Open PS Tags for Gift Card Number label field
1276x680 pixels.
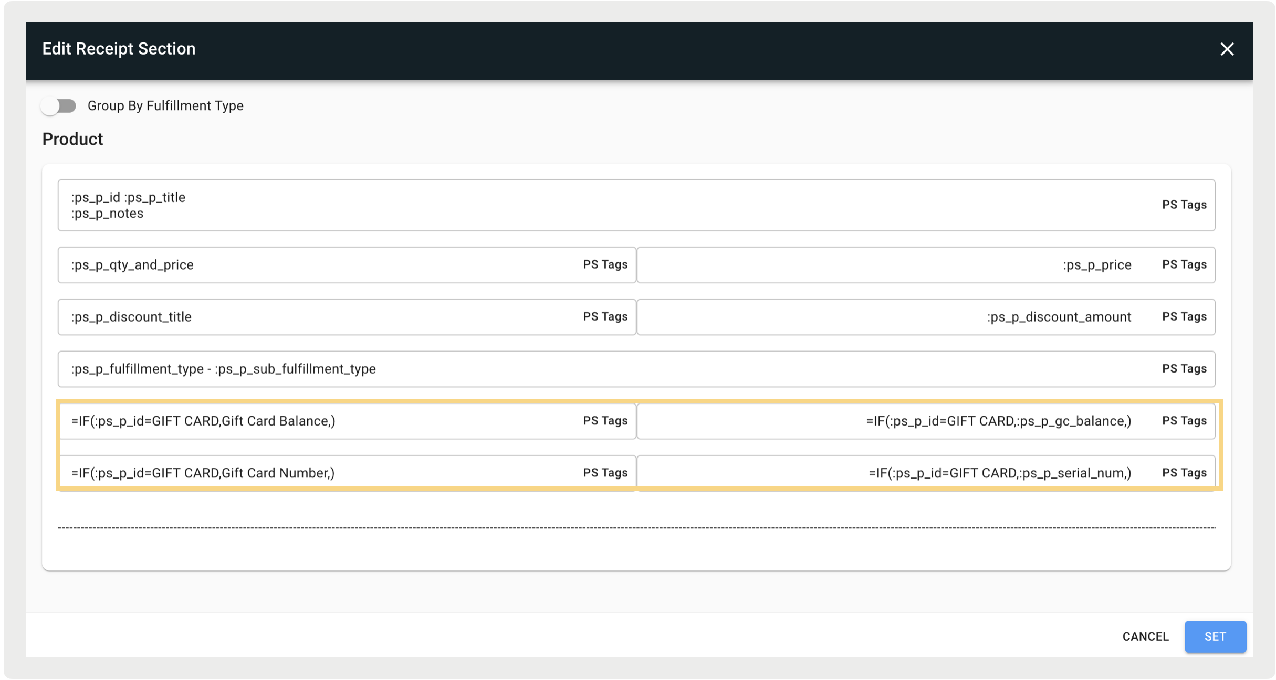click(605, 472)
